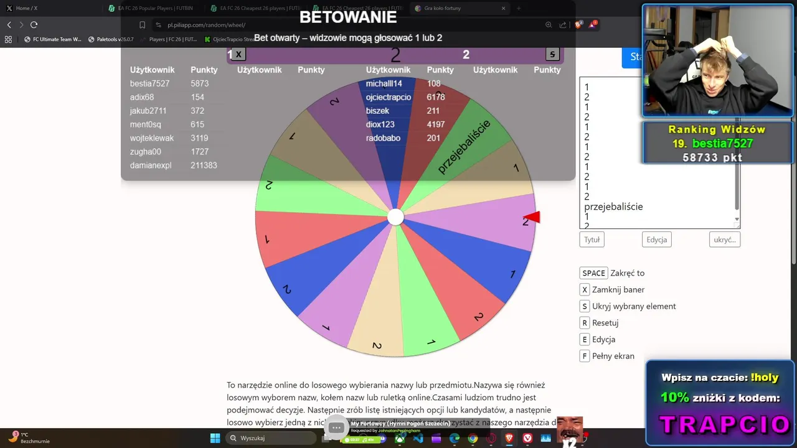Screen dimensions: 797x448
Task: Open Visual Studio Code from the taskbar
Action: [x=418, y=439]
